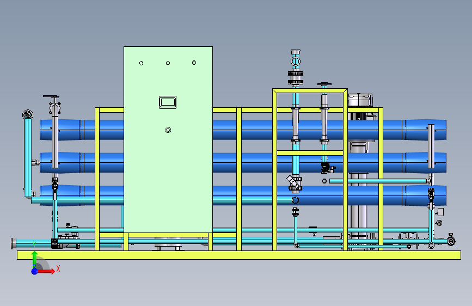Click the blue Z axis ball at triad origin
472x306 pixels.
click(34, 271)
